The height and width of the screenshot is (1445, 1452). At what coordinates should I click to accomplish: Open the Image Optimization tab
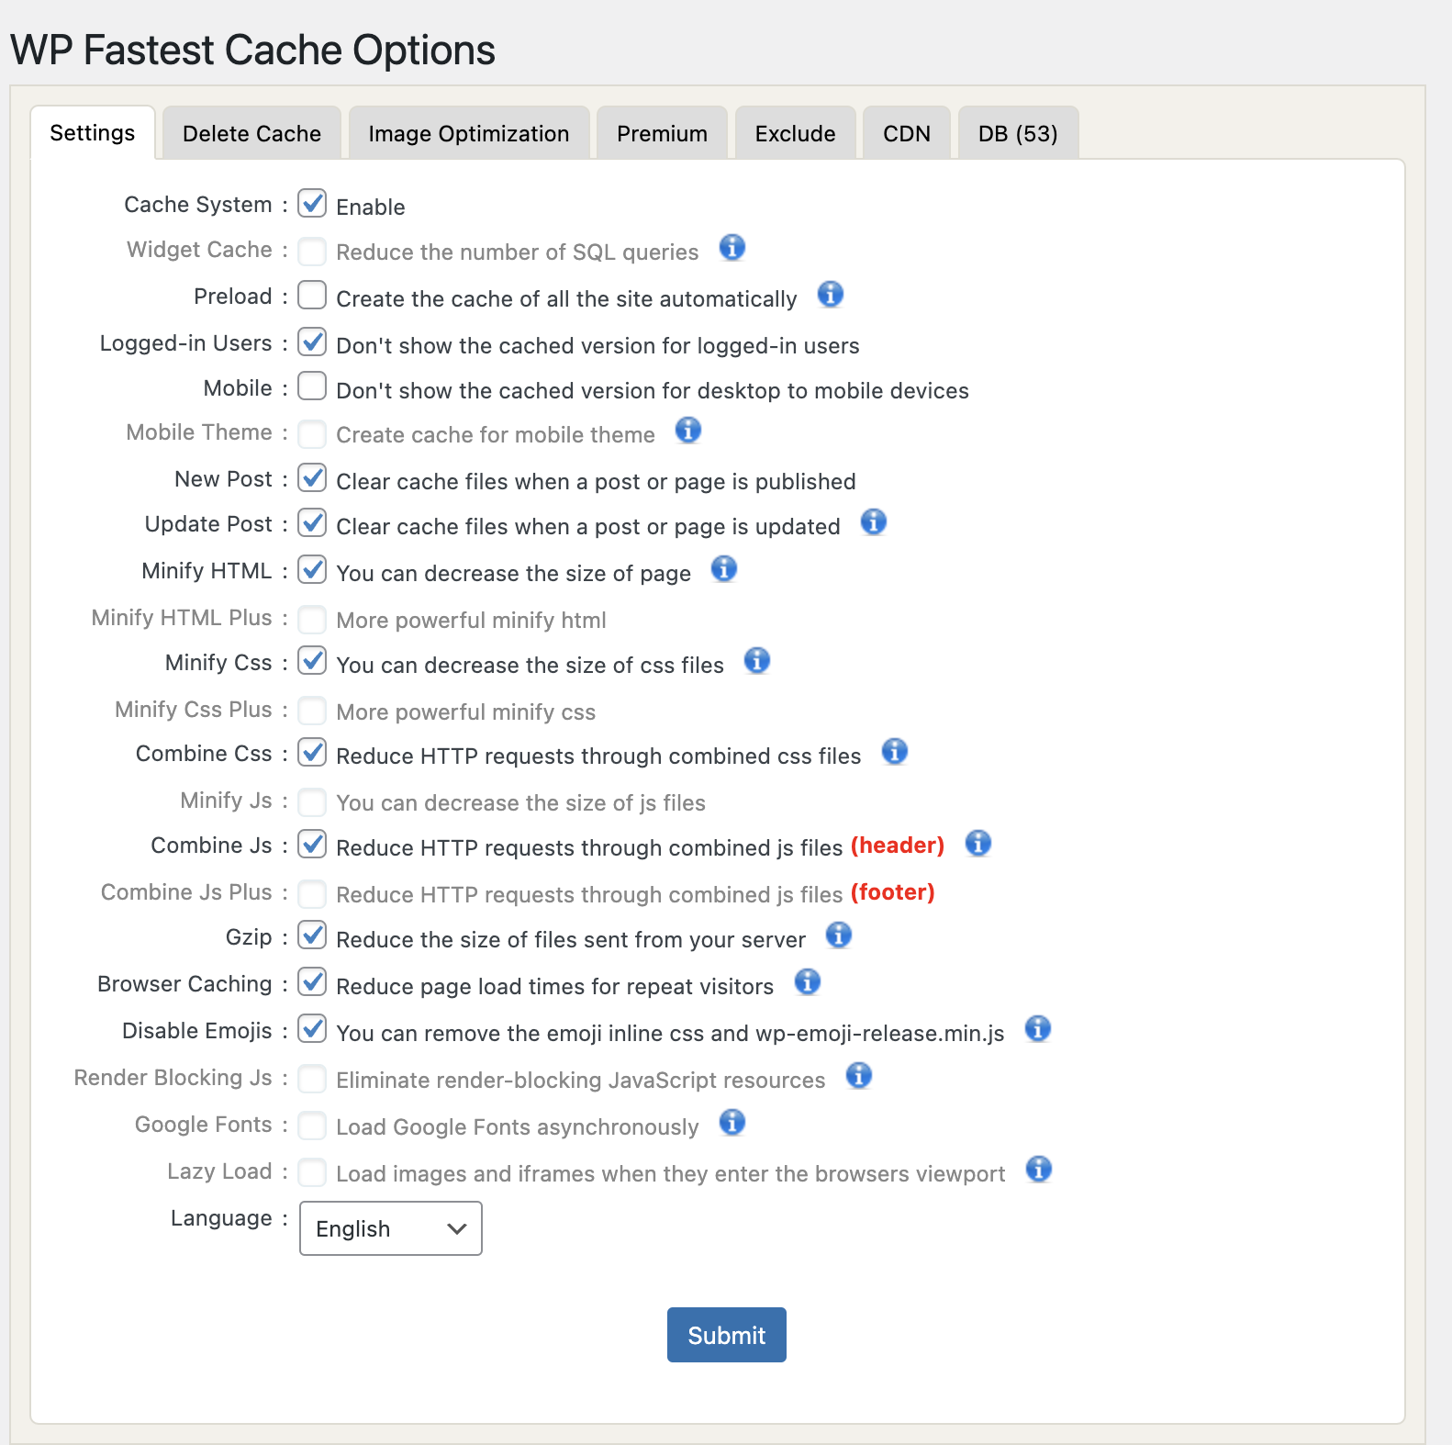click(x=469, y=134)
